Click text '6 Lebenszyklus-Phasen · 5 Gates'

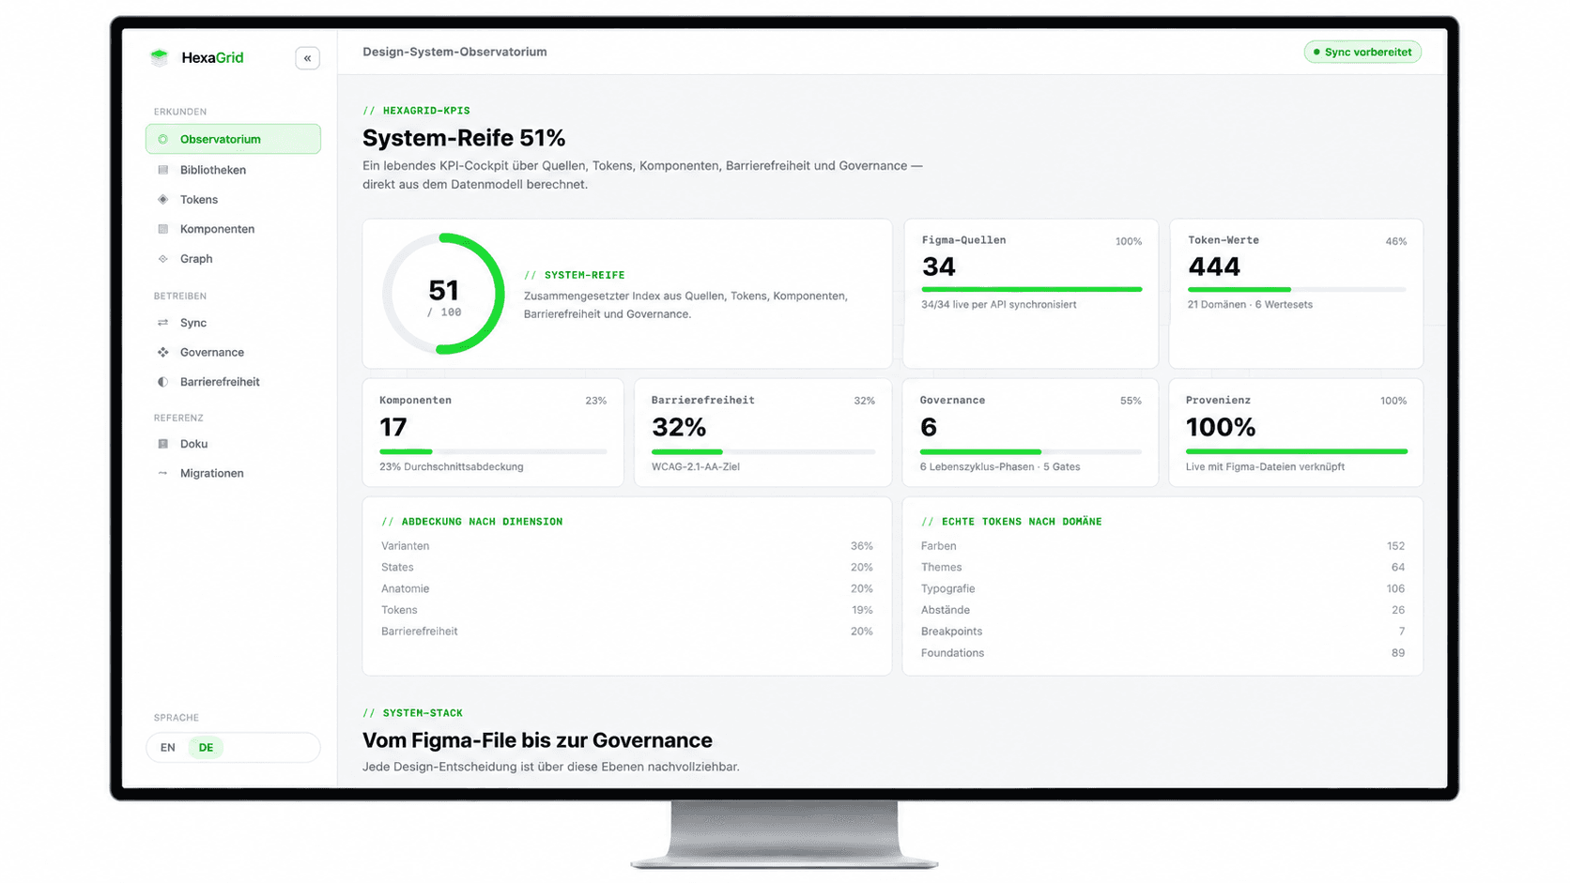point(1000,467)
